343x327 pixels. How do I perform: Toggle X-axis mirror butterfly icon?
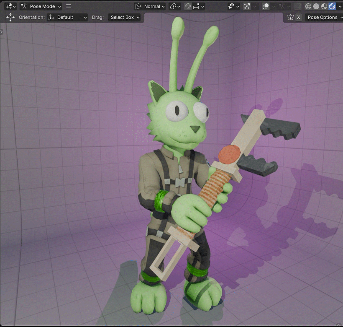coord(291,17)
